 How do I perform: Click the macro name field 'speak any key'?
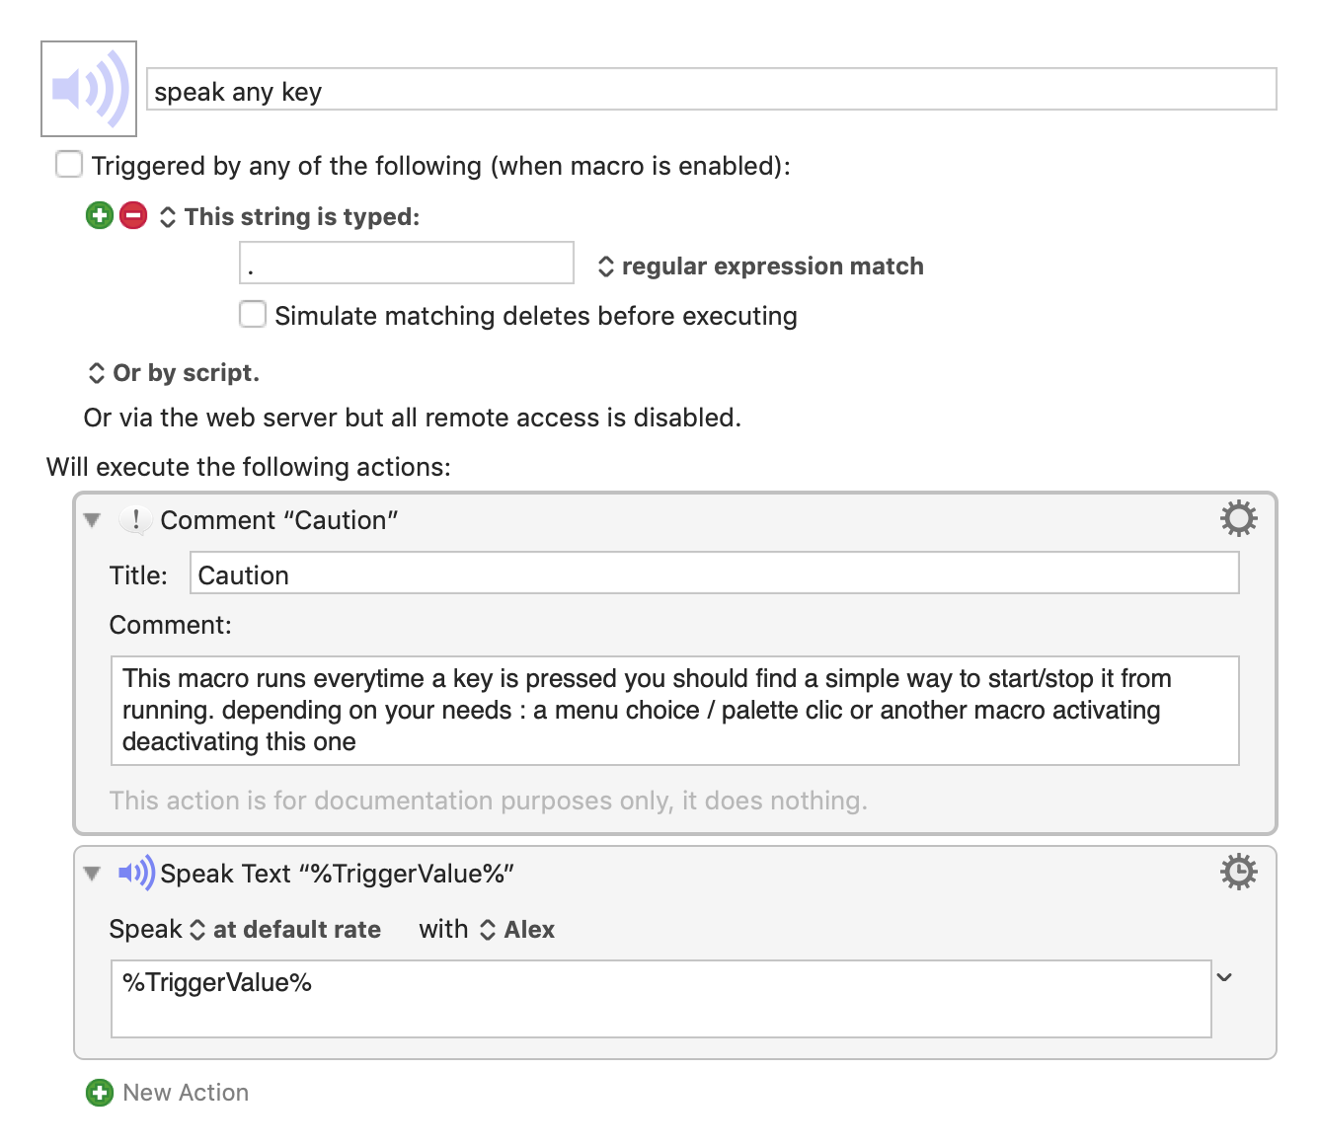(x=711, y=90)
